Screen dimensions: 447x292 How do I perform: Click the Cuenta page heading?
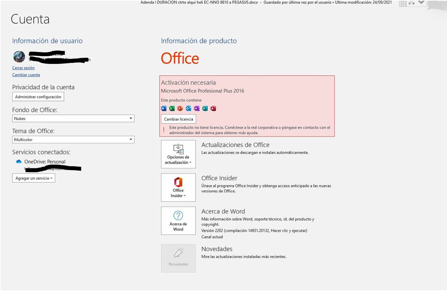(30, 19)
